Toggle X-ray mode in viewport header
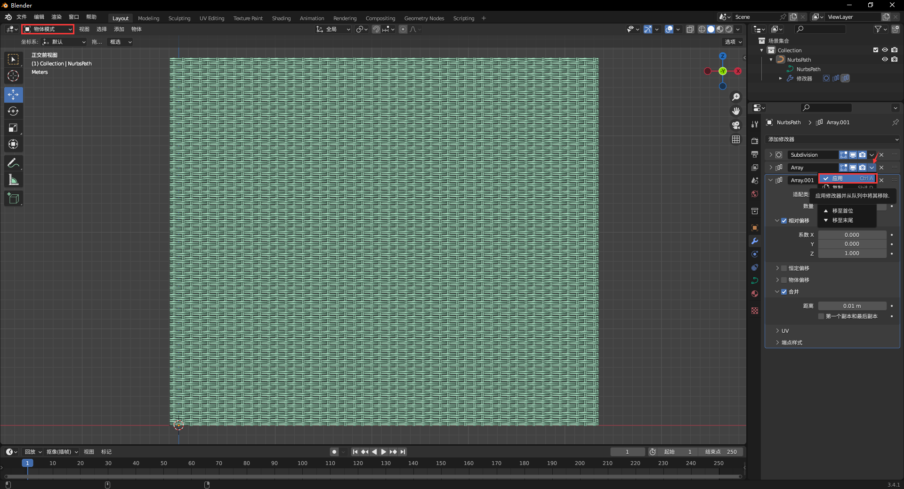This screenshot has height=489, width=904. [x=690, y=29]
